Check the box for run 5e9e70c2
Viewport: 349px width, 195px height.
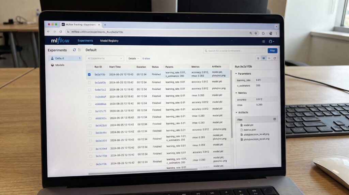(90, 90)
